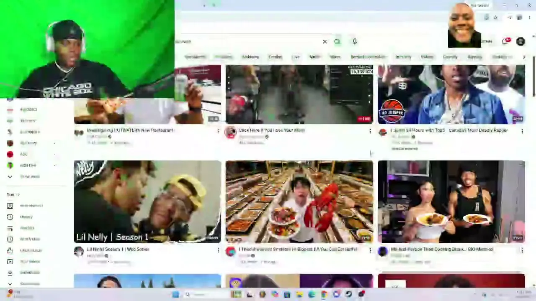
Task: Select the Comedy filter chip
Action: tap(450, 57)
